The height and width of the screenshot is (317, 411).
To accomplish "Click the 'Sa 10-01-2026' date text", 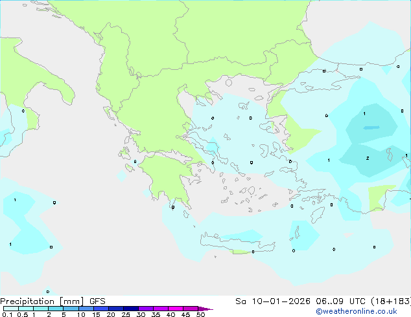I will point(273,301).
